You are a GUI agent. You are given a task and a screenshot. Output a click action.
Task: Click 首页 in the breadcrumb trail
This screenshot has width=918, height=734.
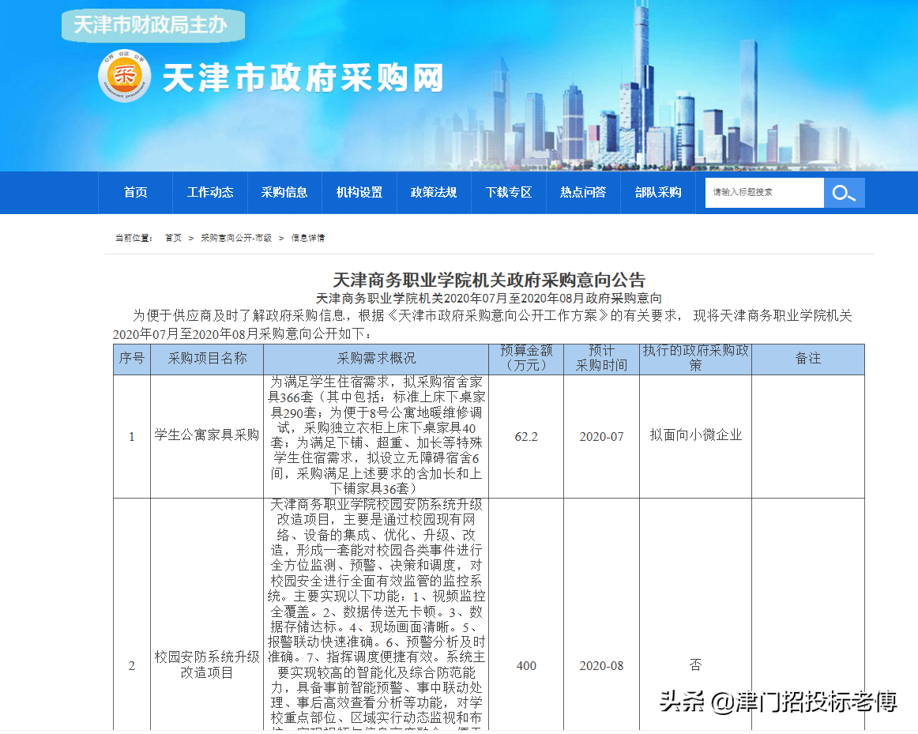[172, 237]
